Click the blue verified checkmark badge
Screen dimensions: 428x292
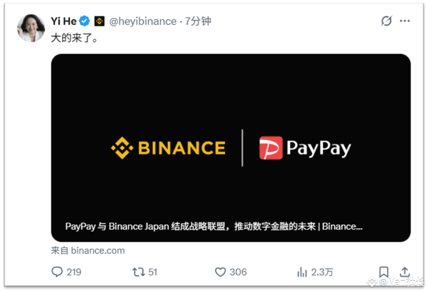coord(84,21)
